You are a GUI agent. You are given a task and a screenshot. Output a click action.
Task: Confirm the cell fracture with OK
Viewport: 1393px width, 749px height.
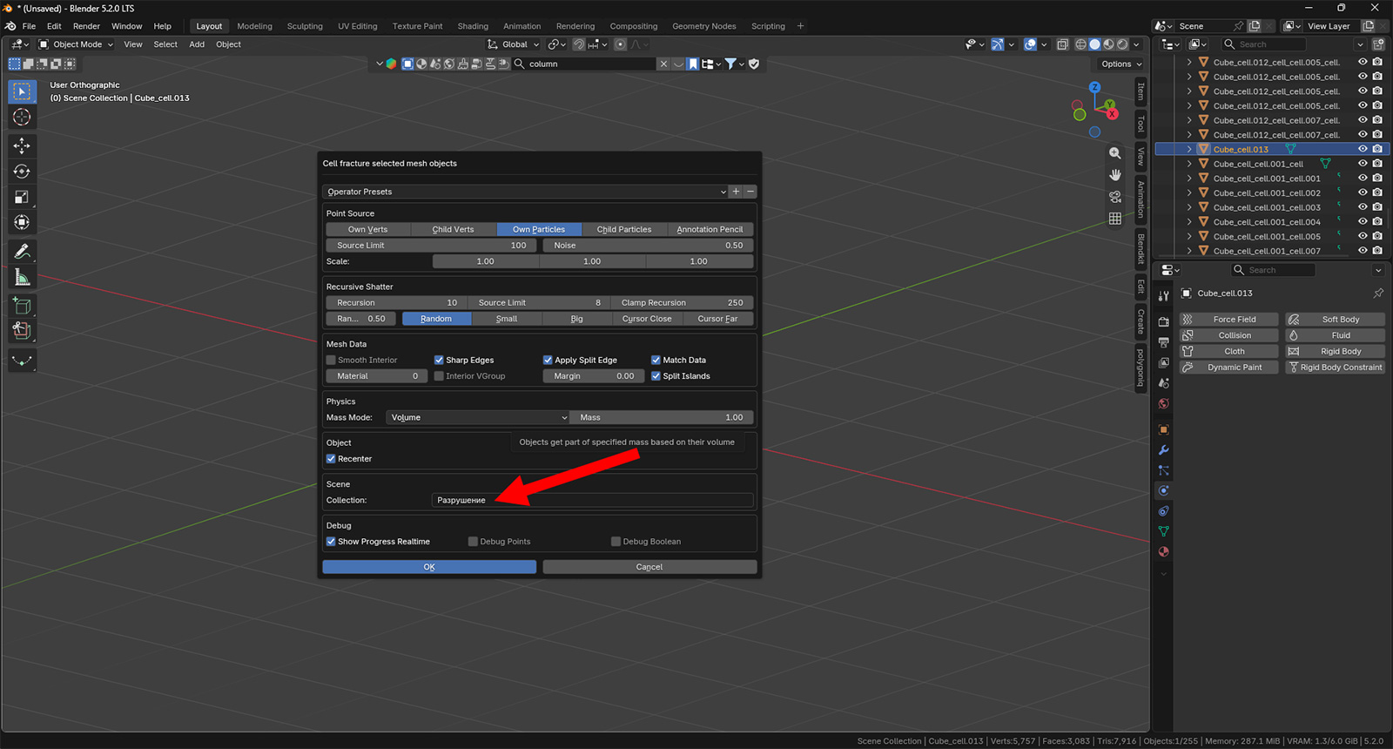point(429,567)
